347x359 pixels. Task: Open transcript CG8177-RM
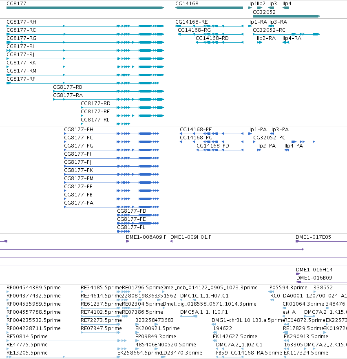tap(21, 71)
